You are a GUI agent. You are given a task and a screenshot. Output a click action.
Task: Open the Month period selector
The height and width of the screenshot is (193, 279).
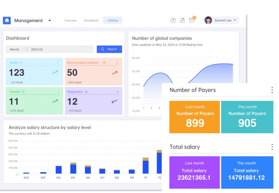pyautogui.click(x=15, y=49)
